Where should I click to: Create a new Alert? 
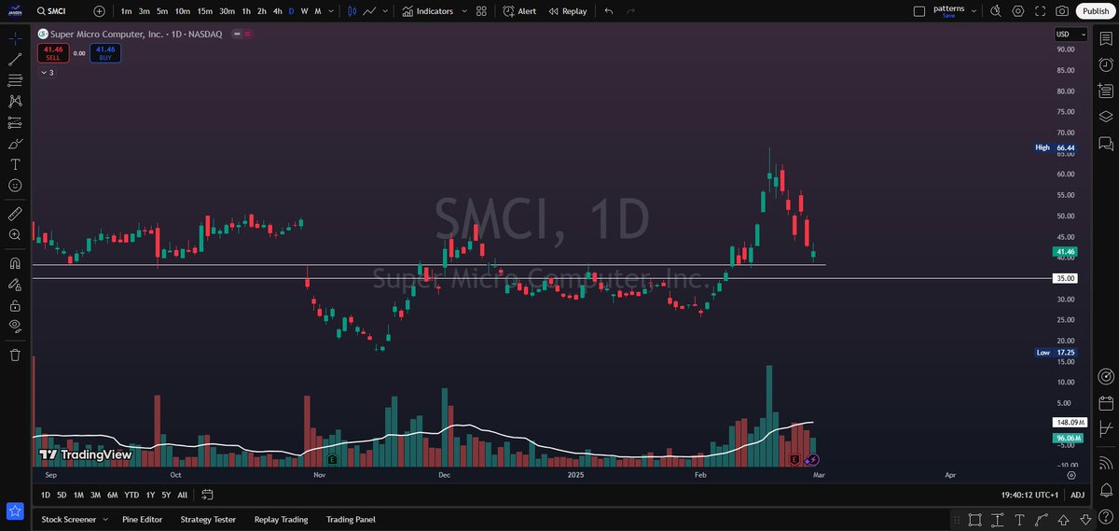[519, 11]
